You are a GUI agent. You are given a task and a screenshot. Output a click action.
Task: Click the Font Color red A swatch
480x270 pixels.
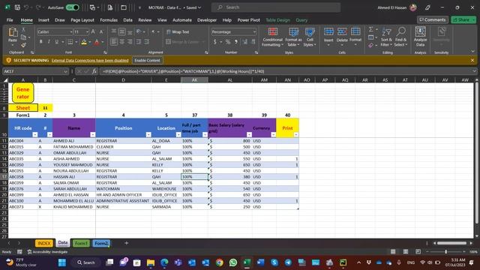coord(97,42)
